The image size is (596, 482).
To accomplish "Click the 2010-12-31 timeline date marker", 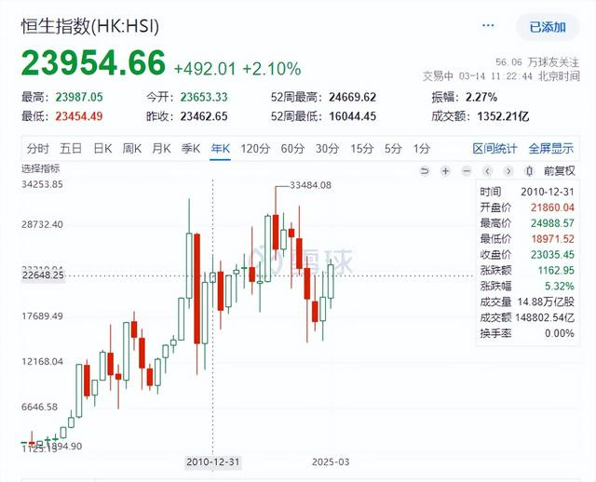I will pos(213,462).
